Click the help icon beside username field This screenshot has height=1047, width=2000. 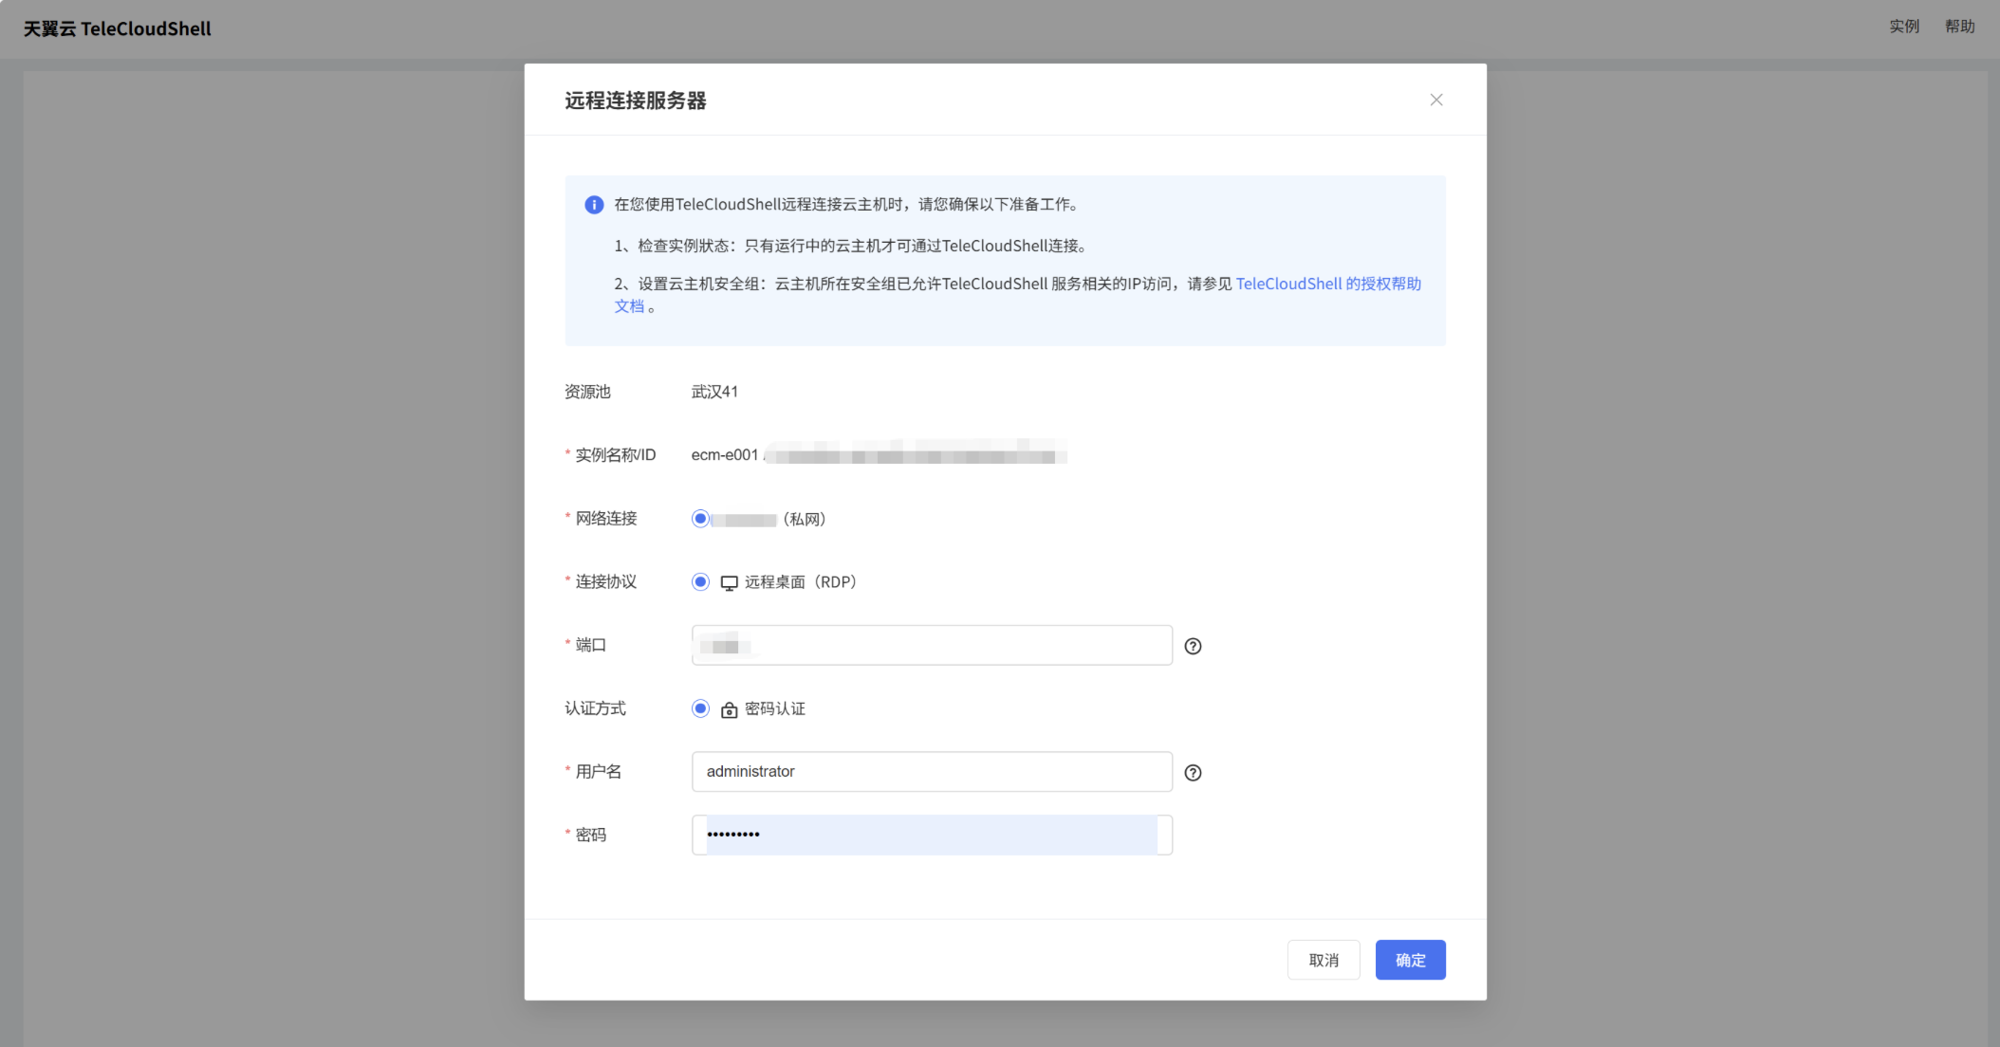click(1193, 773)
